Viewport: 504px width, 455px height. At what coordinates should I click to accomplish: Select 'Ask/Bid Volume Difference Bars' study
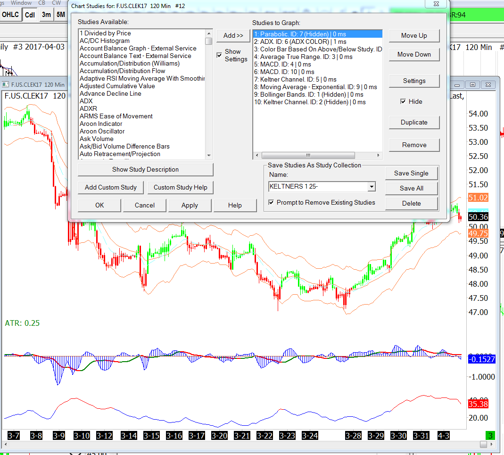pyautogui.click(x=125, y=147)
